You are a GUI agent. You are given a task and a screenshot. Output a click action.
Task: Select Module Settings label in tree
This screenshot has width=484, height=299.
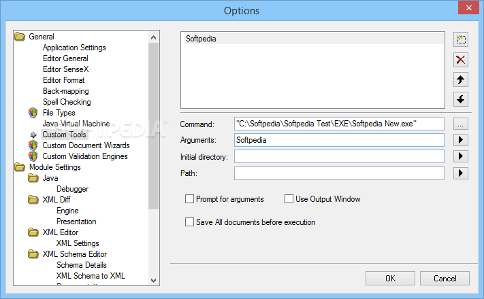(x=55, y=167)
